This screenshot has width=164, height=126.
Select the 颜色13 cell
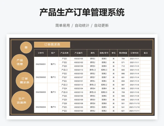[x=93, y=70]
